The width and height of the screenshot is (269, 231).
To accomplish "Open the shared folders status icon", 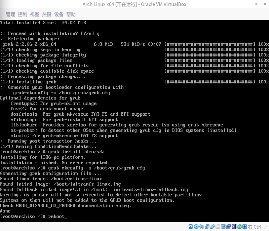I will pyautogui.click(x=218, y=227).
